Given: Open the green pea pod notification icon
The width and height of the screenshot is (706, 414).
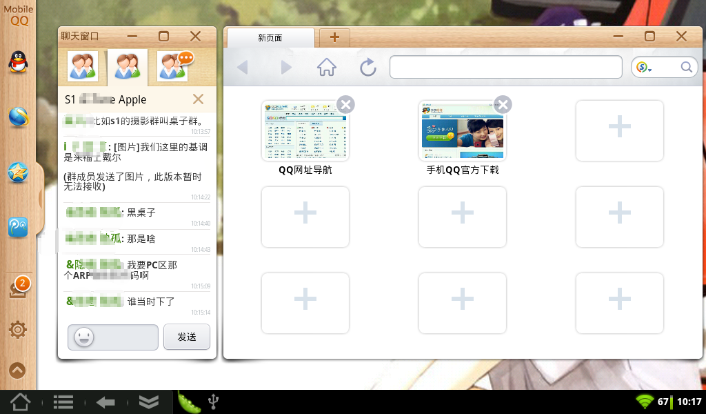Looking at the screenshot, I should click(189, 402).
